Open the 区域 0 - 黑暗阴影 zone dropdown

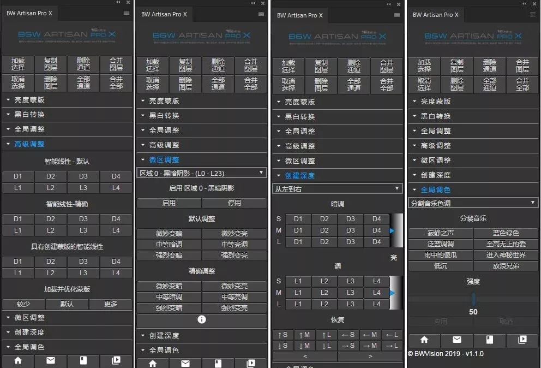click(201, 173)
